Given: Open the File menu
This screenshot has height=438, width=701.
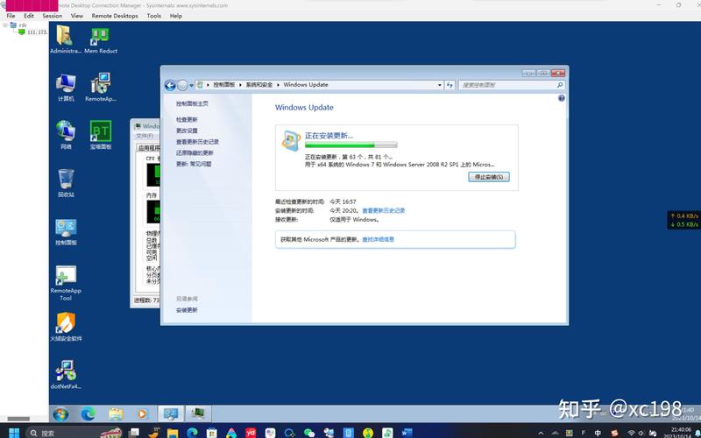Looking at the screenshot, I should (11, 16).
